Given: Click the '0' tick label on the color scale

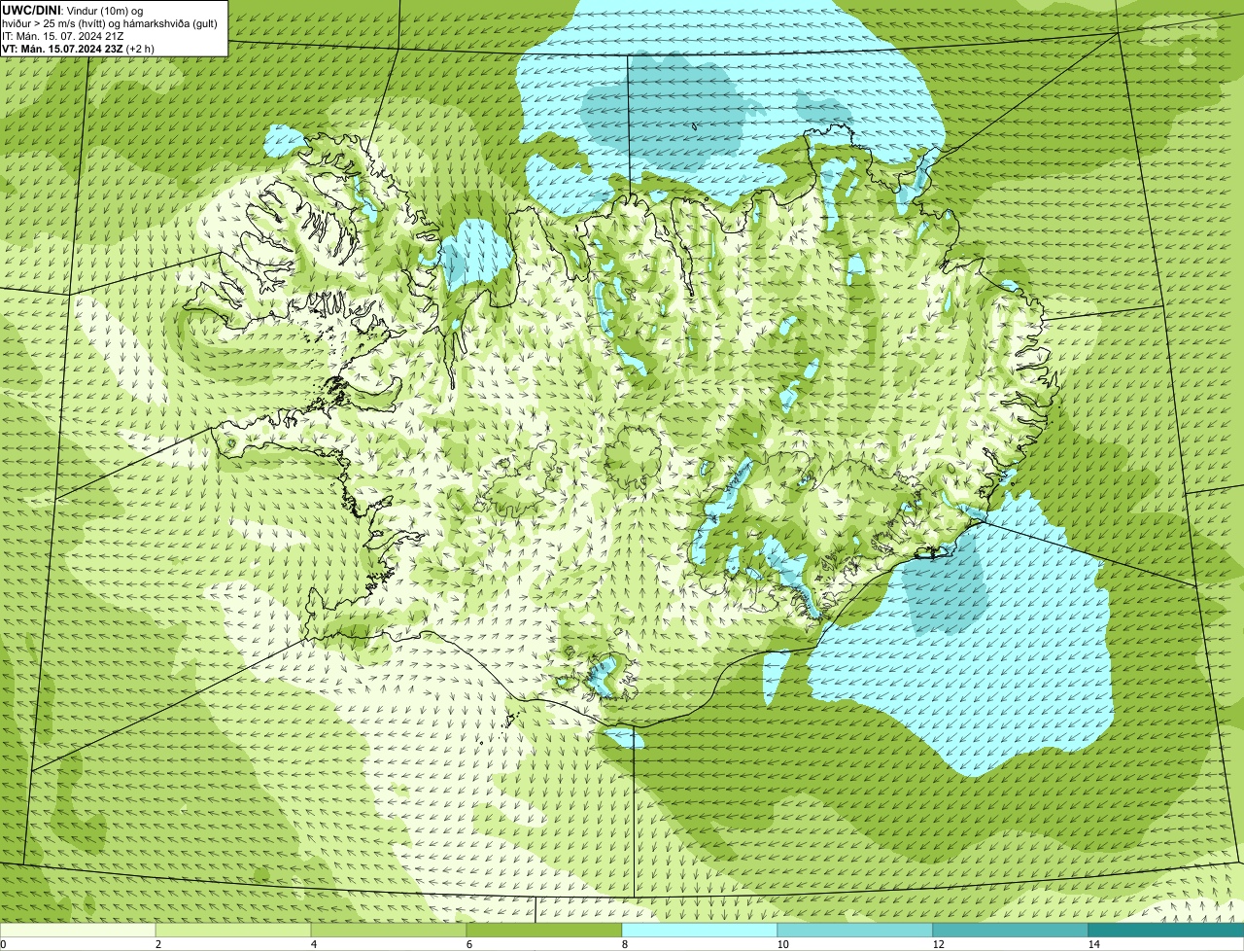Looking at the screenshot, I should click(x=3, y=944).
